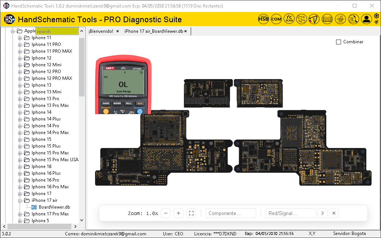Click the large left board view
Viewport: 381px width, 238px height.
point(164,148)
